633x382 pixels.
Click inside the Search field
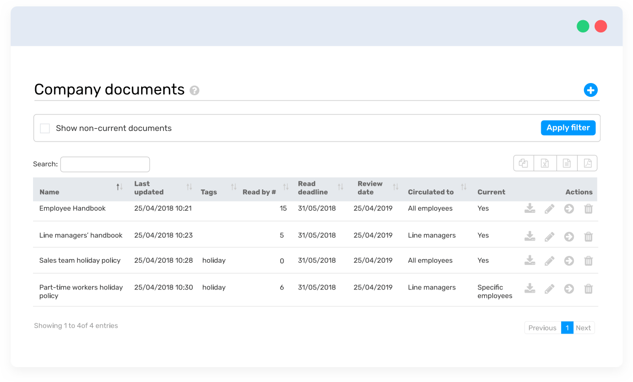coord(104,164)
